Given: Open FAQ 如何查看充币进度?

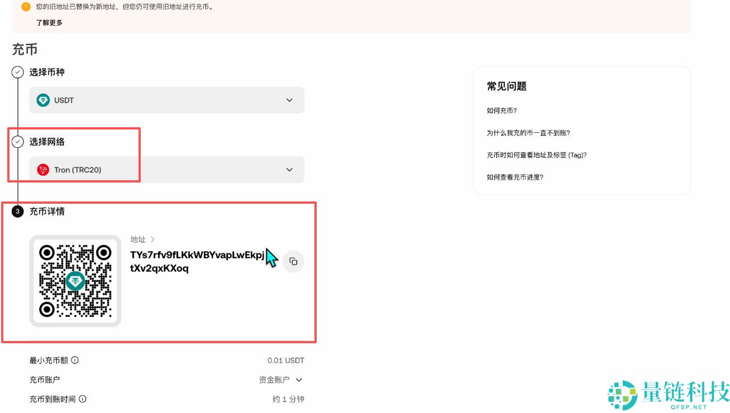Looking at the screenshot, I should (517, 177).
